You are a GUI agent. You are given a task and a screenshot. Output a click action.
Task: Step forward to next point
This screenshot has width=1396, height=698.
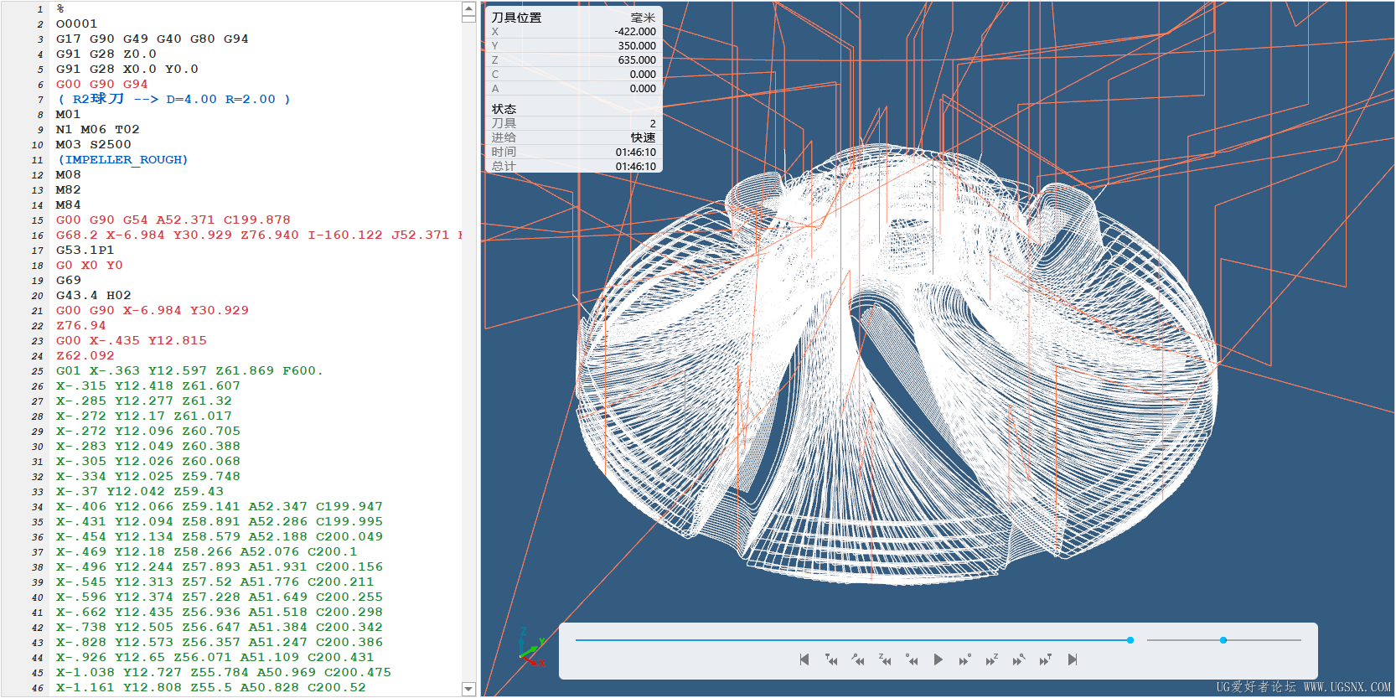965,659
